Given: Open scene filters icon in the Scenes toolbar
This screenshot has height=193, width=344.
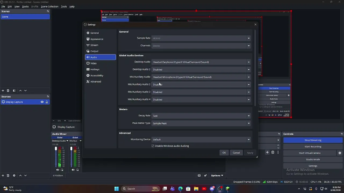Looking at the screenshot, I should point(14,91).
